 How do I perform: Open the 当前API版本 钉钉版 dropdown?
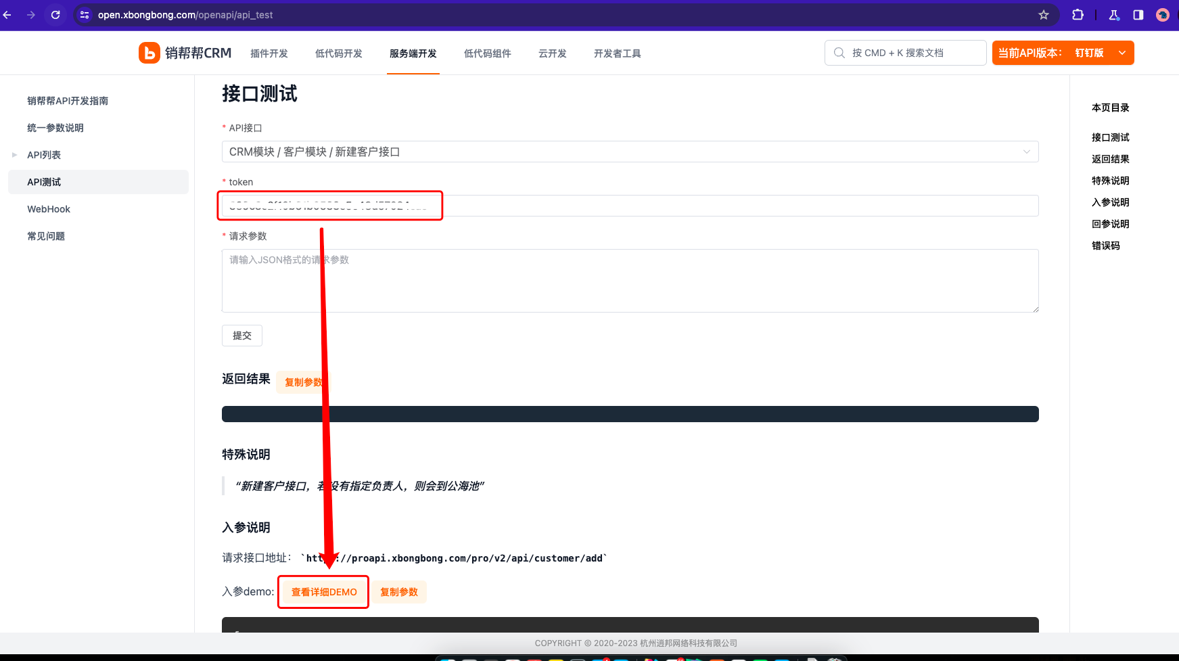1063,53
